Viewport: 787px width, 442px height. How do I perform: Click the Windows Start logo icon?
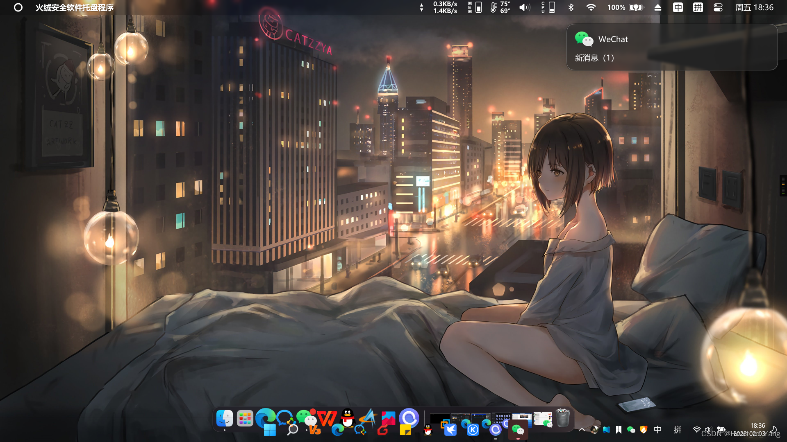tap(270, 430)
